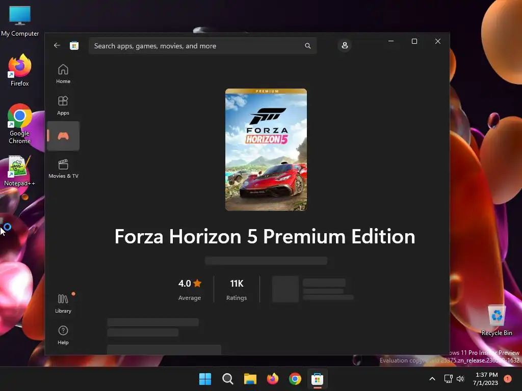
Task: Open the Library in sidebar
Action: coord(63,303)
